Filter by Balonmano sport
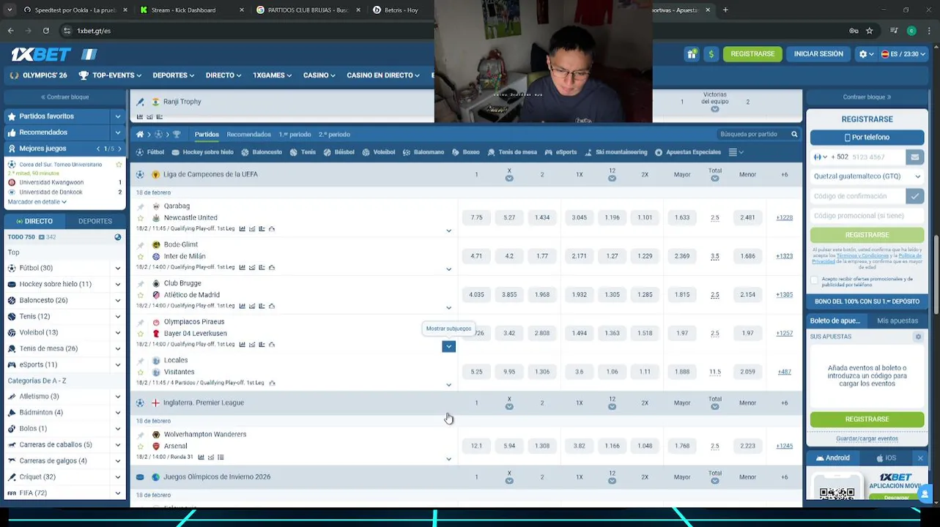This screenshot has height=527, width=940. [x=423, y=152]
